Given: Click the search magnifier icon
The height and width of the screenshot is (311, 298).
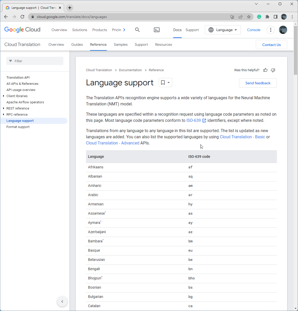Looking at the screenshot, I should point(137,30).
